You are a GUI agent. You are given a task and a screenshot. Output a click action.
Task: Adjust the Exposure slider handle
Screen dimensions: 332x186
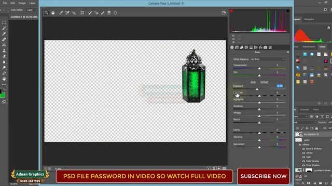click(x=257, y=89)
